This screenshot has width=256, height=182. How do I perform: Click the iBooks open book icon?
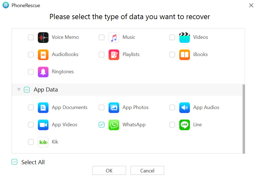click(x=184, y=55)
